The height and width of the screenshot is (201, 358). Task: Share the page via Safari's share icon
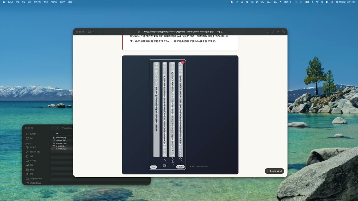[273, 32]
